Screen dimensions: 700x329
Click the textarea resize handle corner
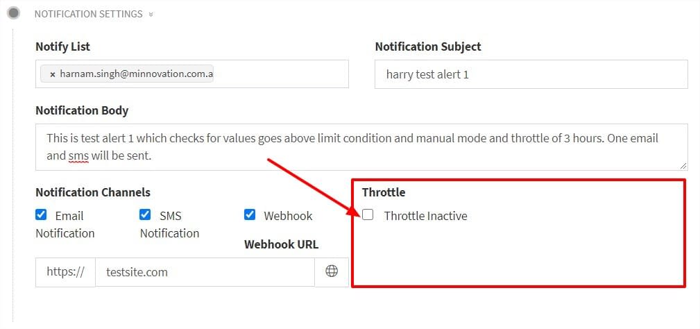click(x=683, y=166)
